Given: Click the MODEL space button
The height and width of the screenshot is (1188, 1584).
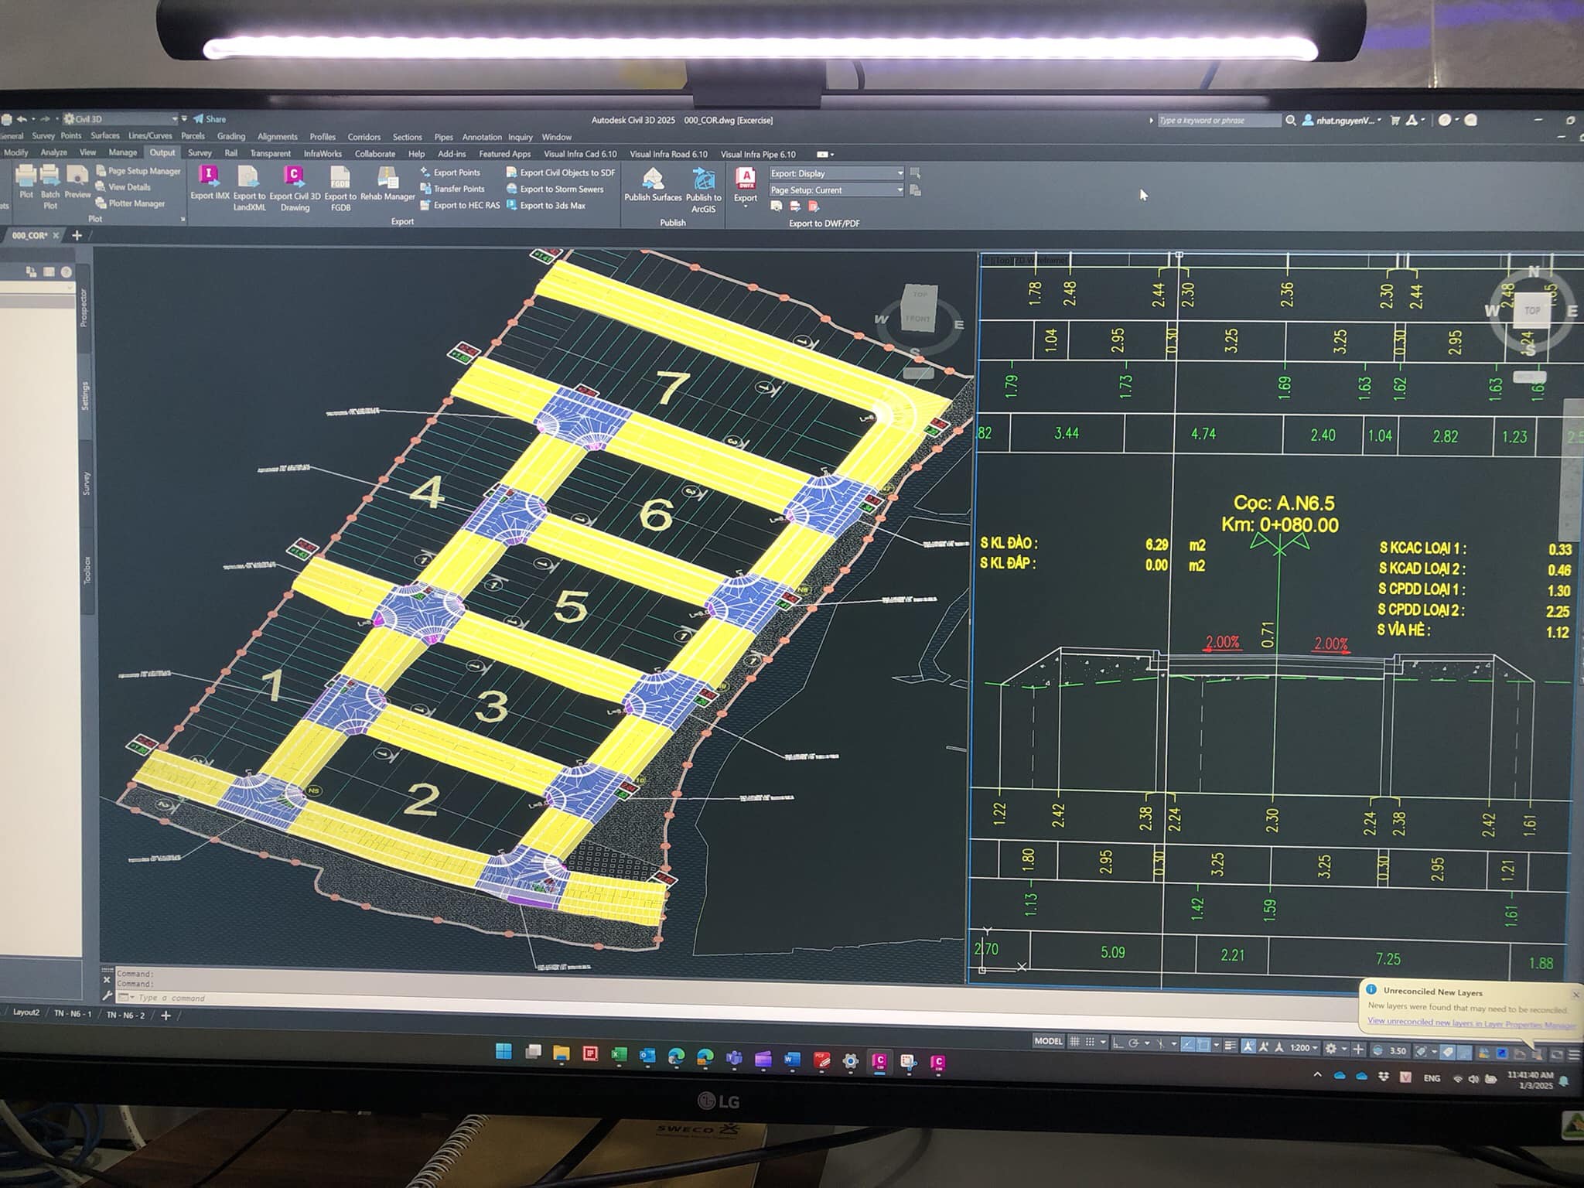Looking at the screenshot, I should (x=1049, y=1041).
